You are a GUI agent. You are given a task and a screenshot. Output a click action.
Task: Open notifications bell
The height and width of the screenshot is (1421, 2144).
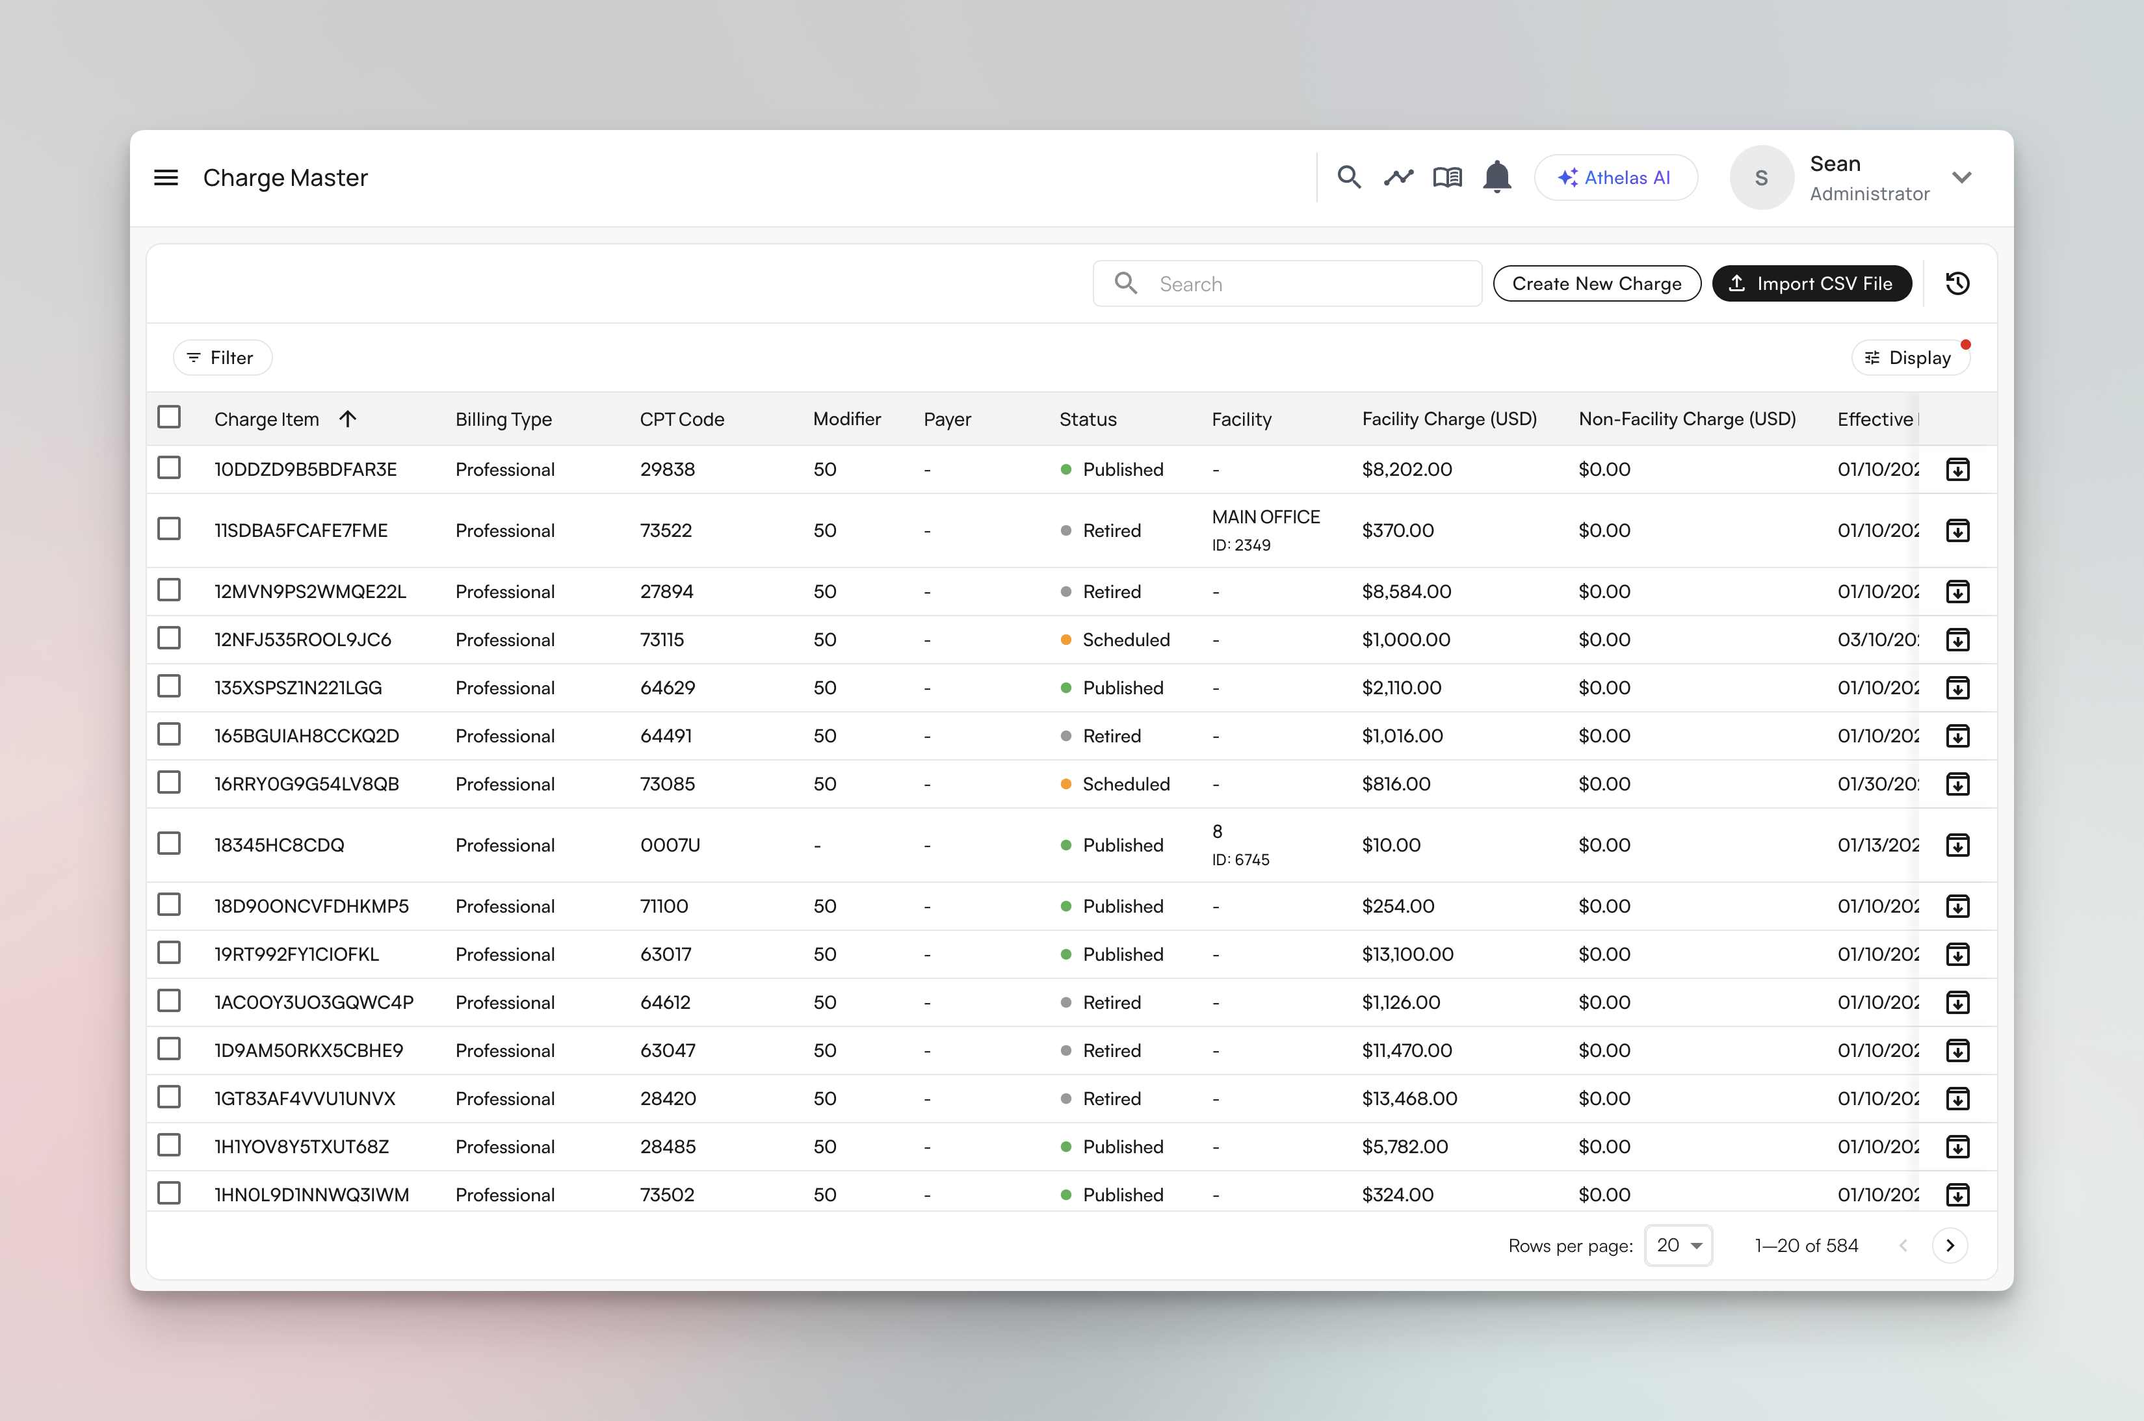point(1497,177)
